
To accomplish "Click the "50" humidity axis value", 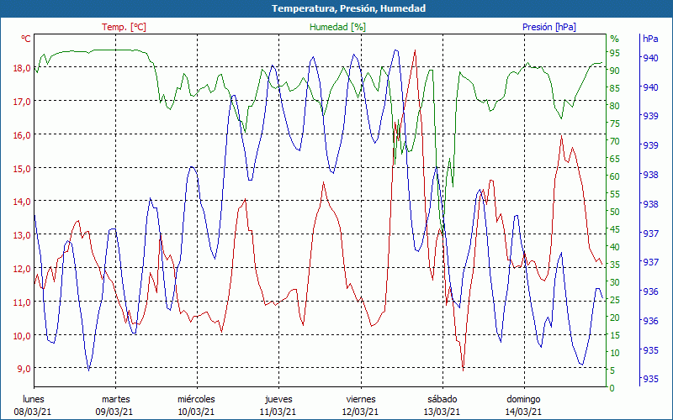I will click(x=615, y=212).
